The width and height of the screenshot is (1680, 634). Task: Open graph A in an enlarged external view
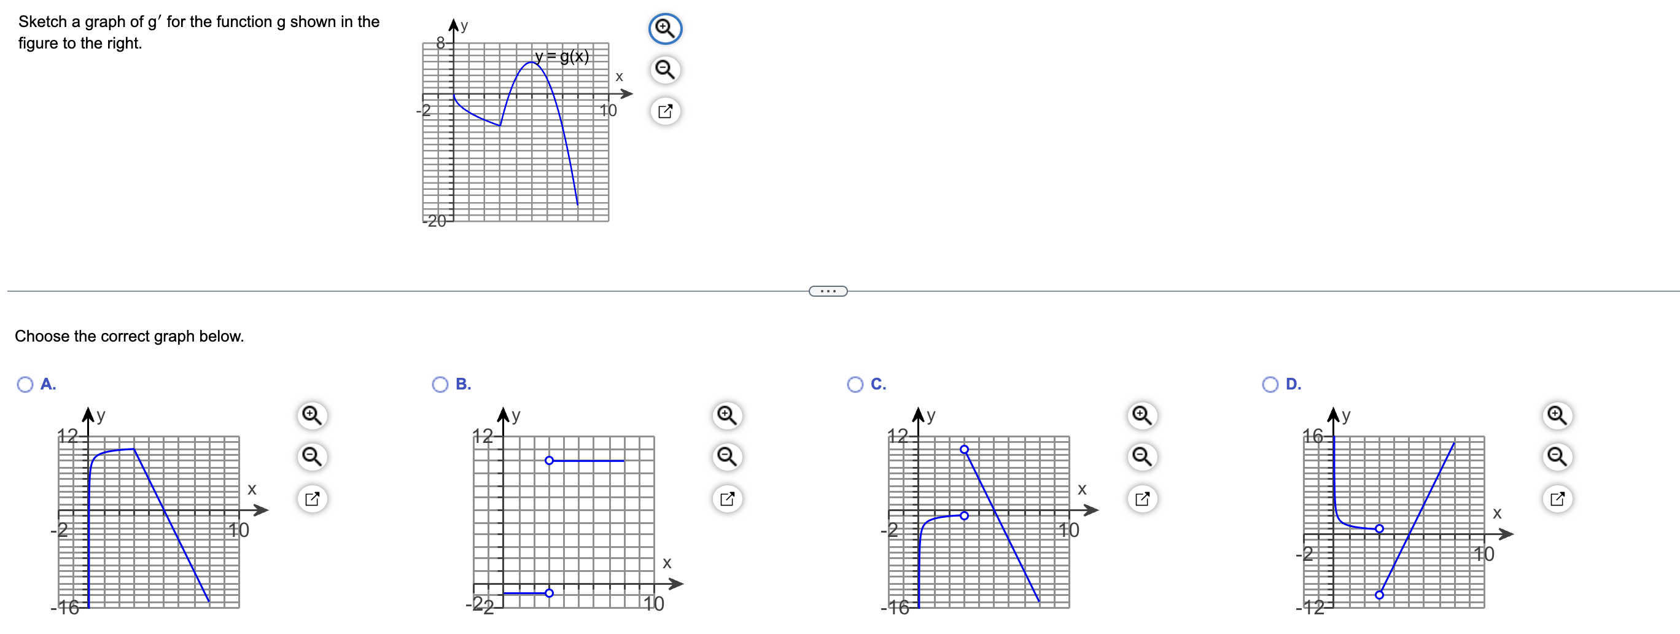pos(312,499)
